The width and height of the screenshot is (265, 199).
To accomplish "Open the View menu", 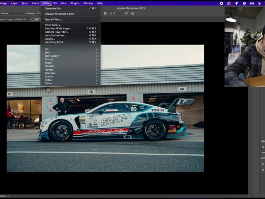I will click(x=63, y=3).
